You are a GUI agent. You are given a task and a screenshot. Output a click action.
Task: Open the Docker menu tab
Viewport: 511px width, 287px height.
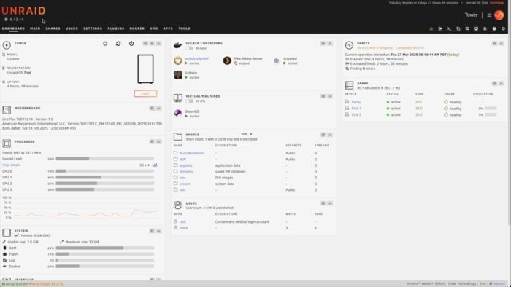(x=137, y=28)
